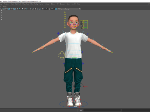Viewport: 150px width, 112px height.
Task: Click the Isolate Select icon
Action: pos(32,9)
